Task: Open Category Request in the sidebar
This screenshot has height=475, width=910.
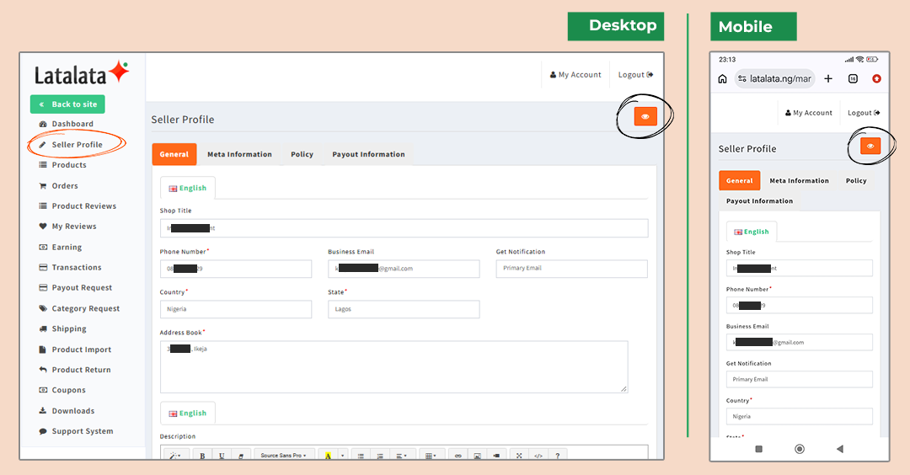Action: [79, 309]
